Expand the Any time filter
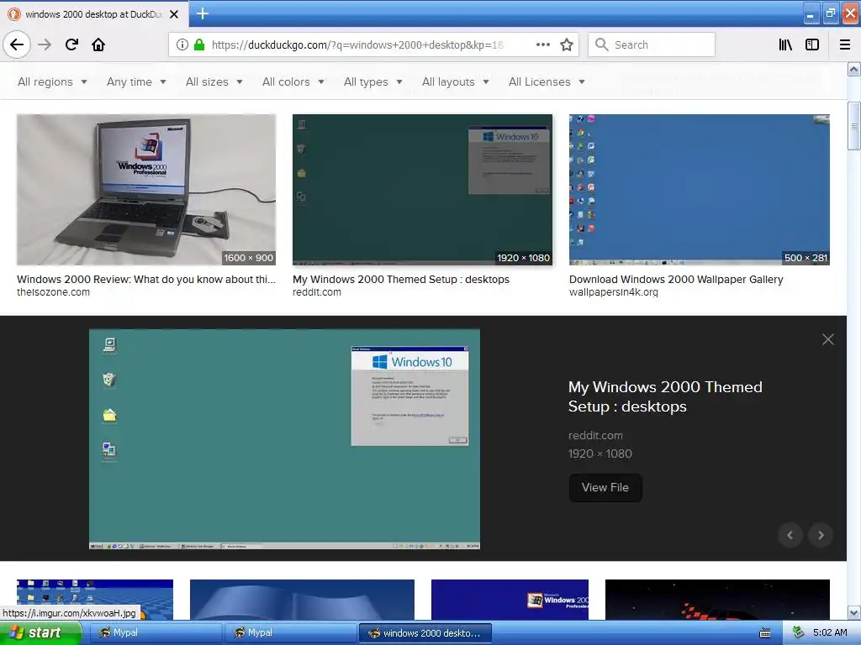 (136, 81)
